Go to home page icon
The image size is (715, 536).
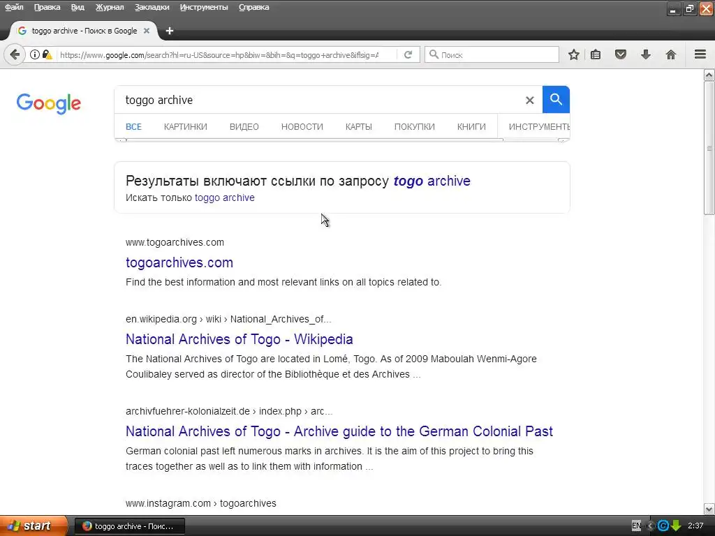point(671,54)
